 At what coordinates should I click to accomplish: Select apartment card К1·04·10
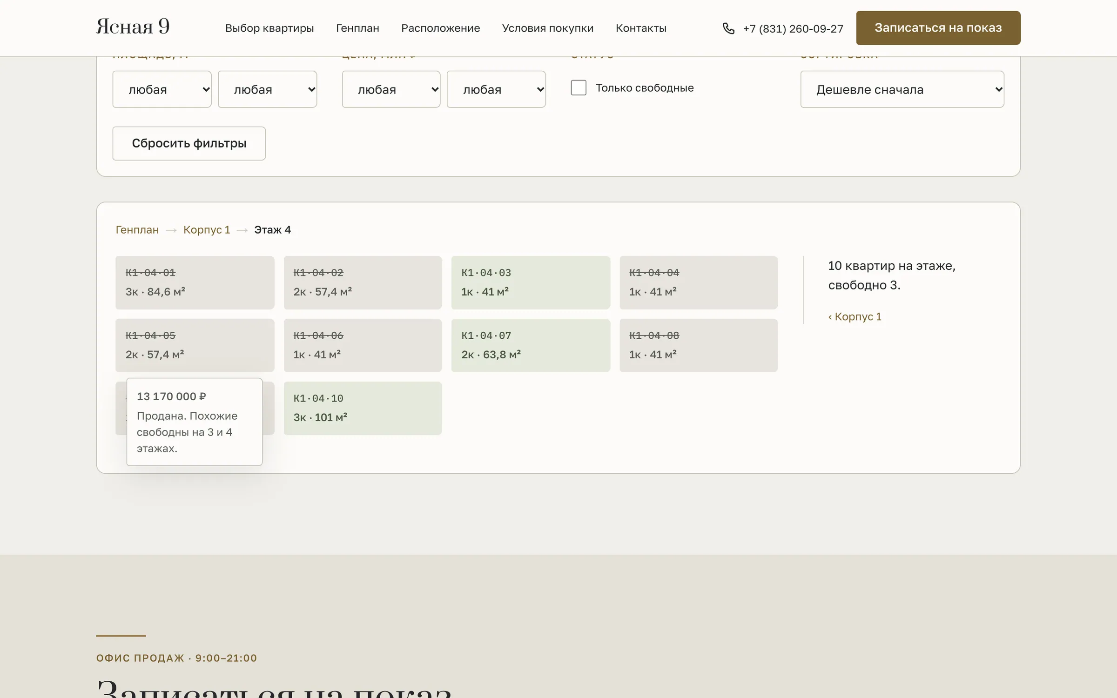[363, 408]
